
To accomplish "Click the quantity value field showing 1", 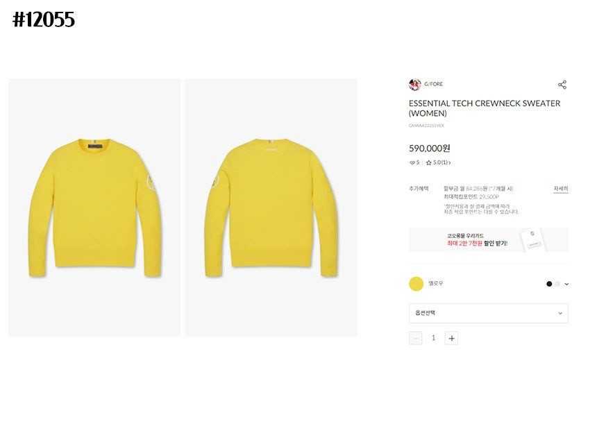I will 433,338.
